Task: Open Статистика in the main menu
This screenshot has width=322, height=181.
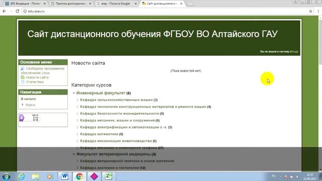Action: (35, 82)
